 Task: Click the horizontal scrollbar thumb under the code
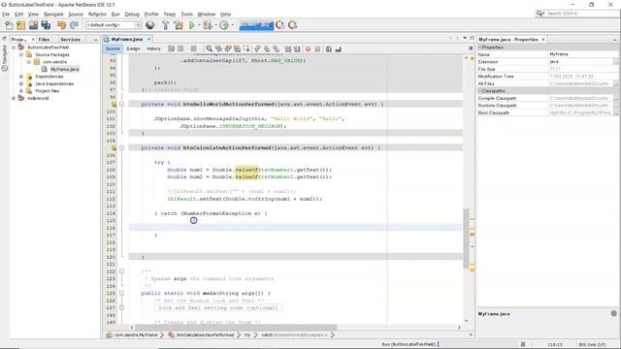236,328
